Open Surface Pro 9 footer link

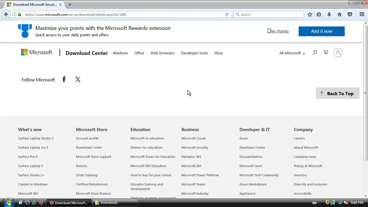(28, 157)
